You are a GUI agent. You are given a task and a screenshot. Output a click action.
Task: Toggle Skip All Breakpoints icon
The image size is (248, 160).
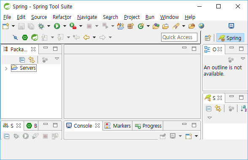click(15, 37)
